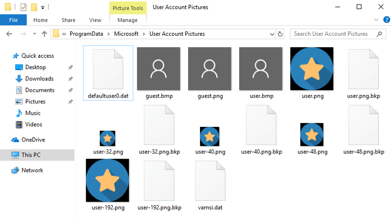This screenshot has height=218, width=392.
Task: Expand the chevron after ProgramData breadcrumb
Action: pyautogui.click(x=108, y=34)
